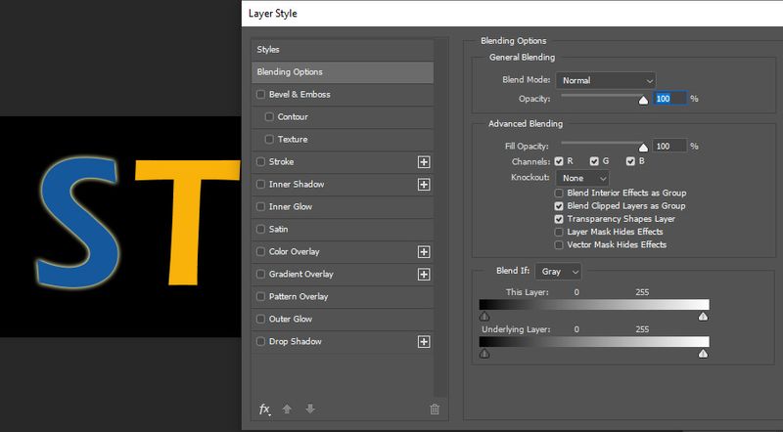Move effect up with the up arrow
783x432 pixels.
click(x=287, y=410)
